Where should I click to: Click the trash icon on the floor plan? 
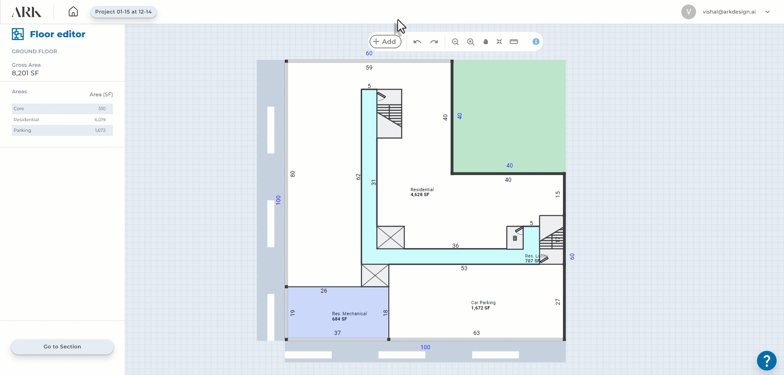[515, 238]
